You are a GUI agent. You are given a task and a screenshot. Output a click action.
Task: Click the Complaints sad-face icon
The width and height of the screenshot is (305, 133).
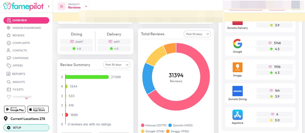9,43
